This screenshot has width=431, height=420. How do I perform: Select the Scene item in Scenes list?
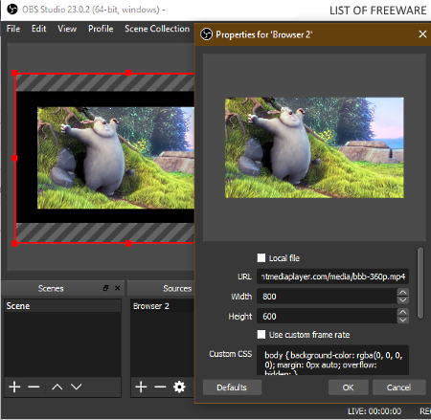(x=62, y=306)
